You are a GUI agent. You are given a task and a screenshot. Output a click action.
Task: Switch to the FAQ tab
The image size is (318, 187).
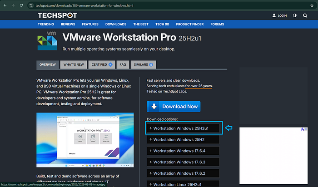(123, 64)
